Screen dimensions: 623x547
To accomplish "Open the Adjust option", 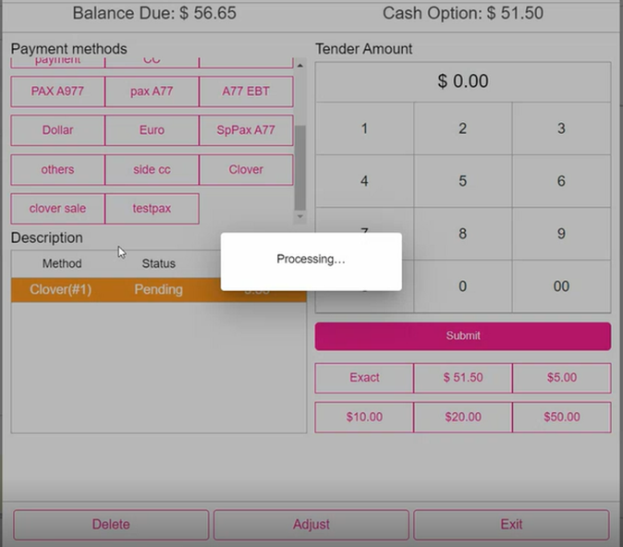I will 311,524.
